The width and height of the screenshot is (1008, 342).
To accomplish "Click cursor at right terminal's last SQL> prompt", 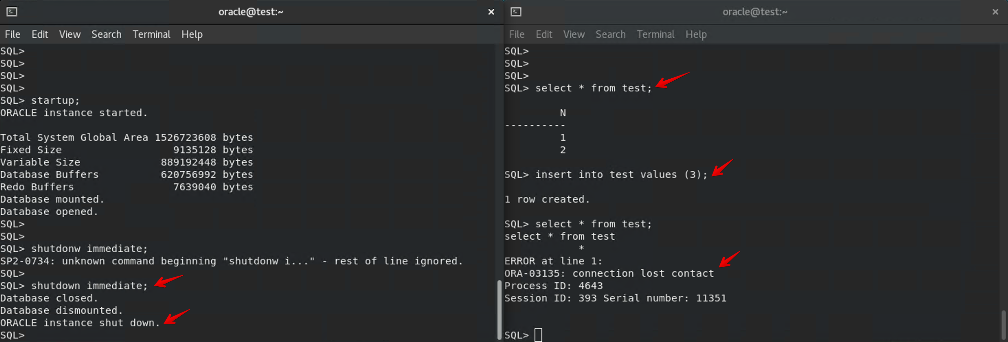I will 538,335.
